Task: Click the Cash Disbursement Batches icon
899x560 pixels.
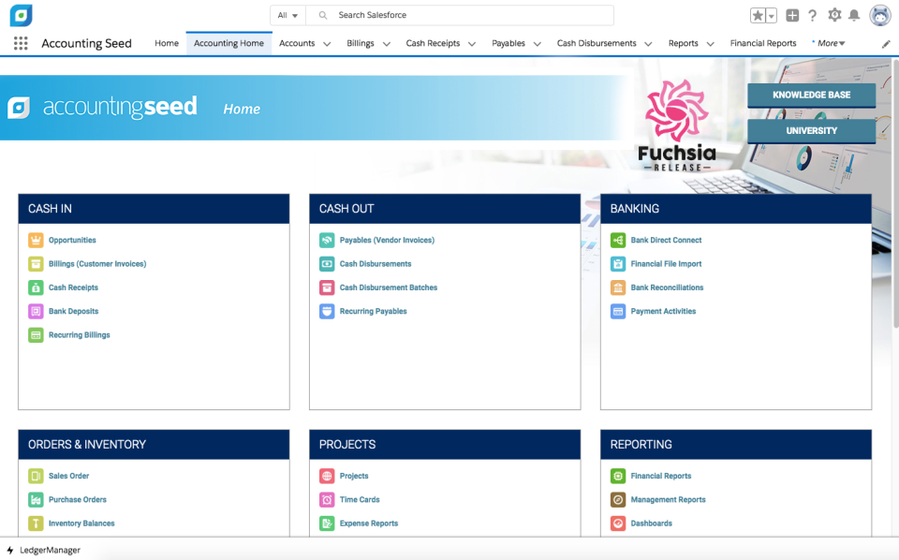Action: click(x=327, y=287)
